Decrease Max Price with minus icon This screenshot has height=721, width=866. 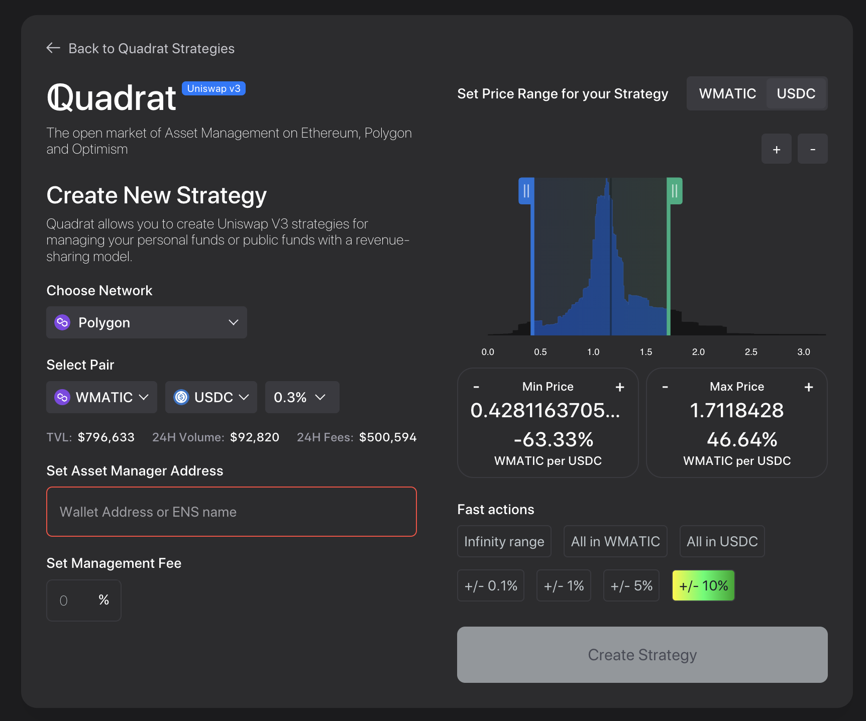tap(665, 387)
